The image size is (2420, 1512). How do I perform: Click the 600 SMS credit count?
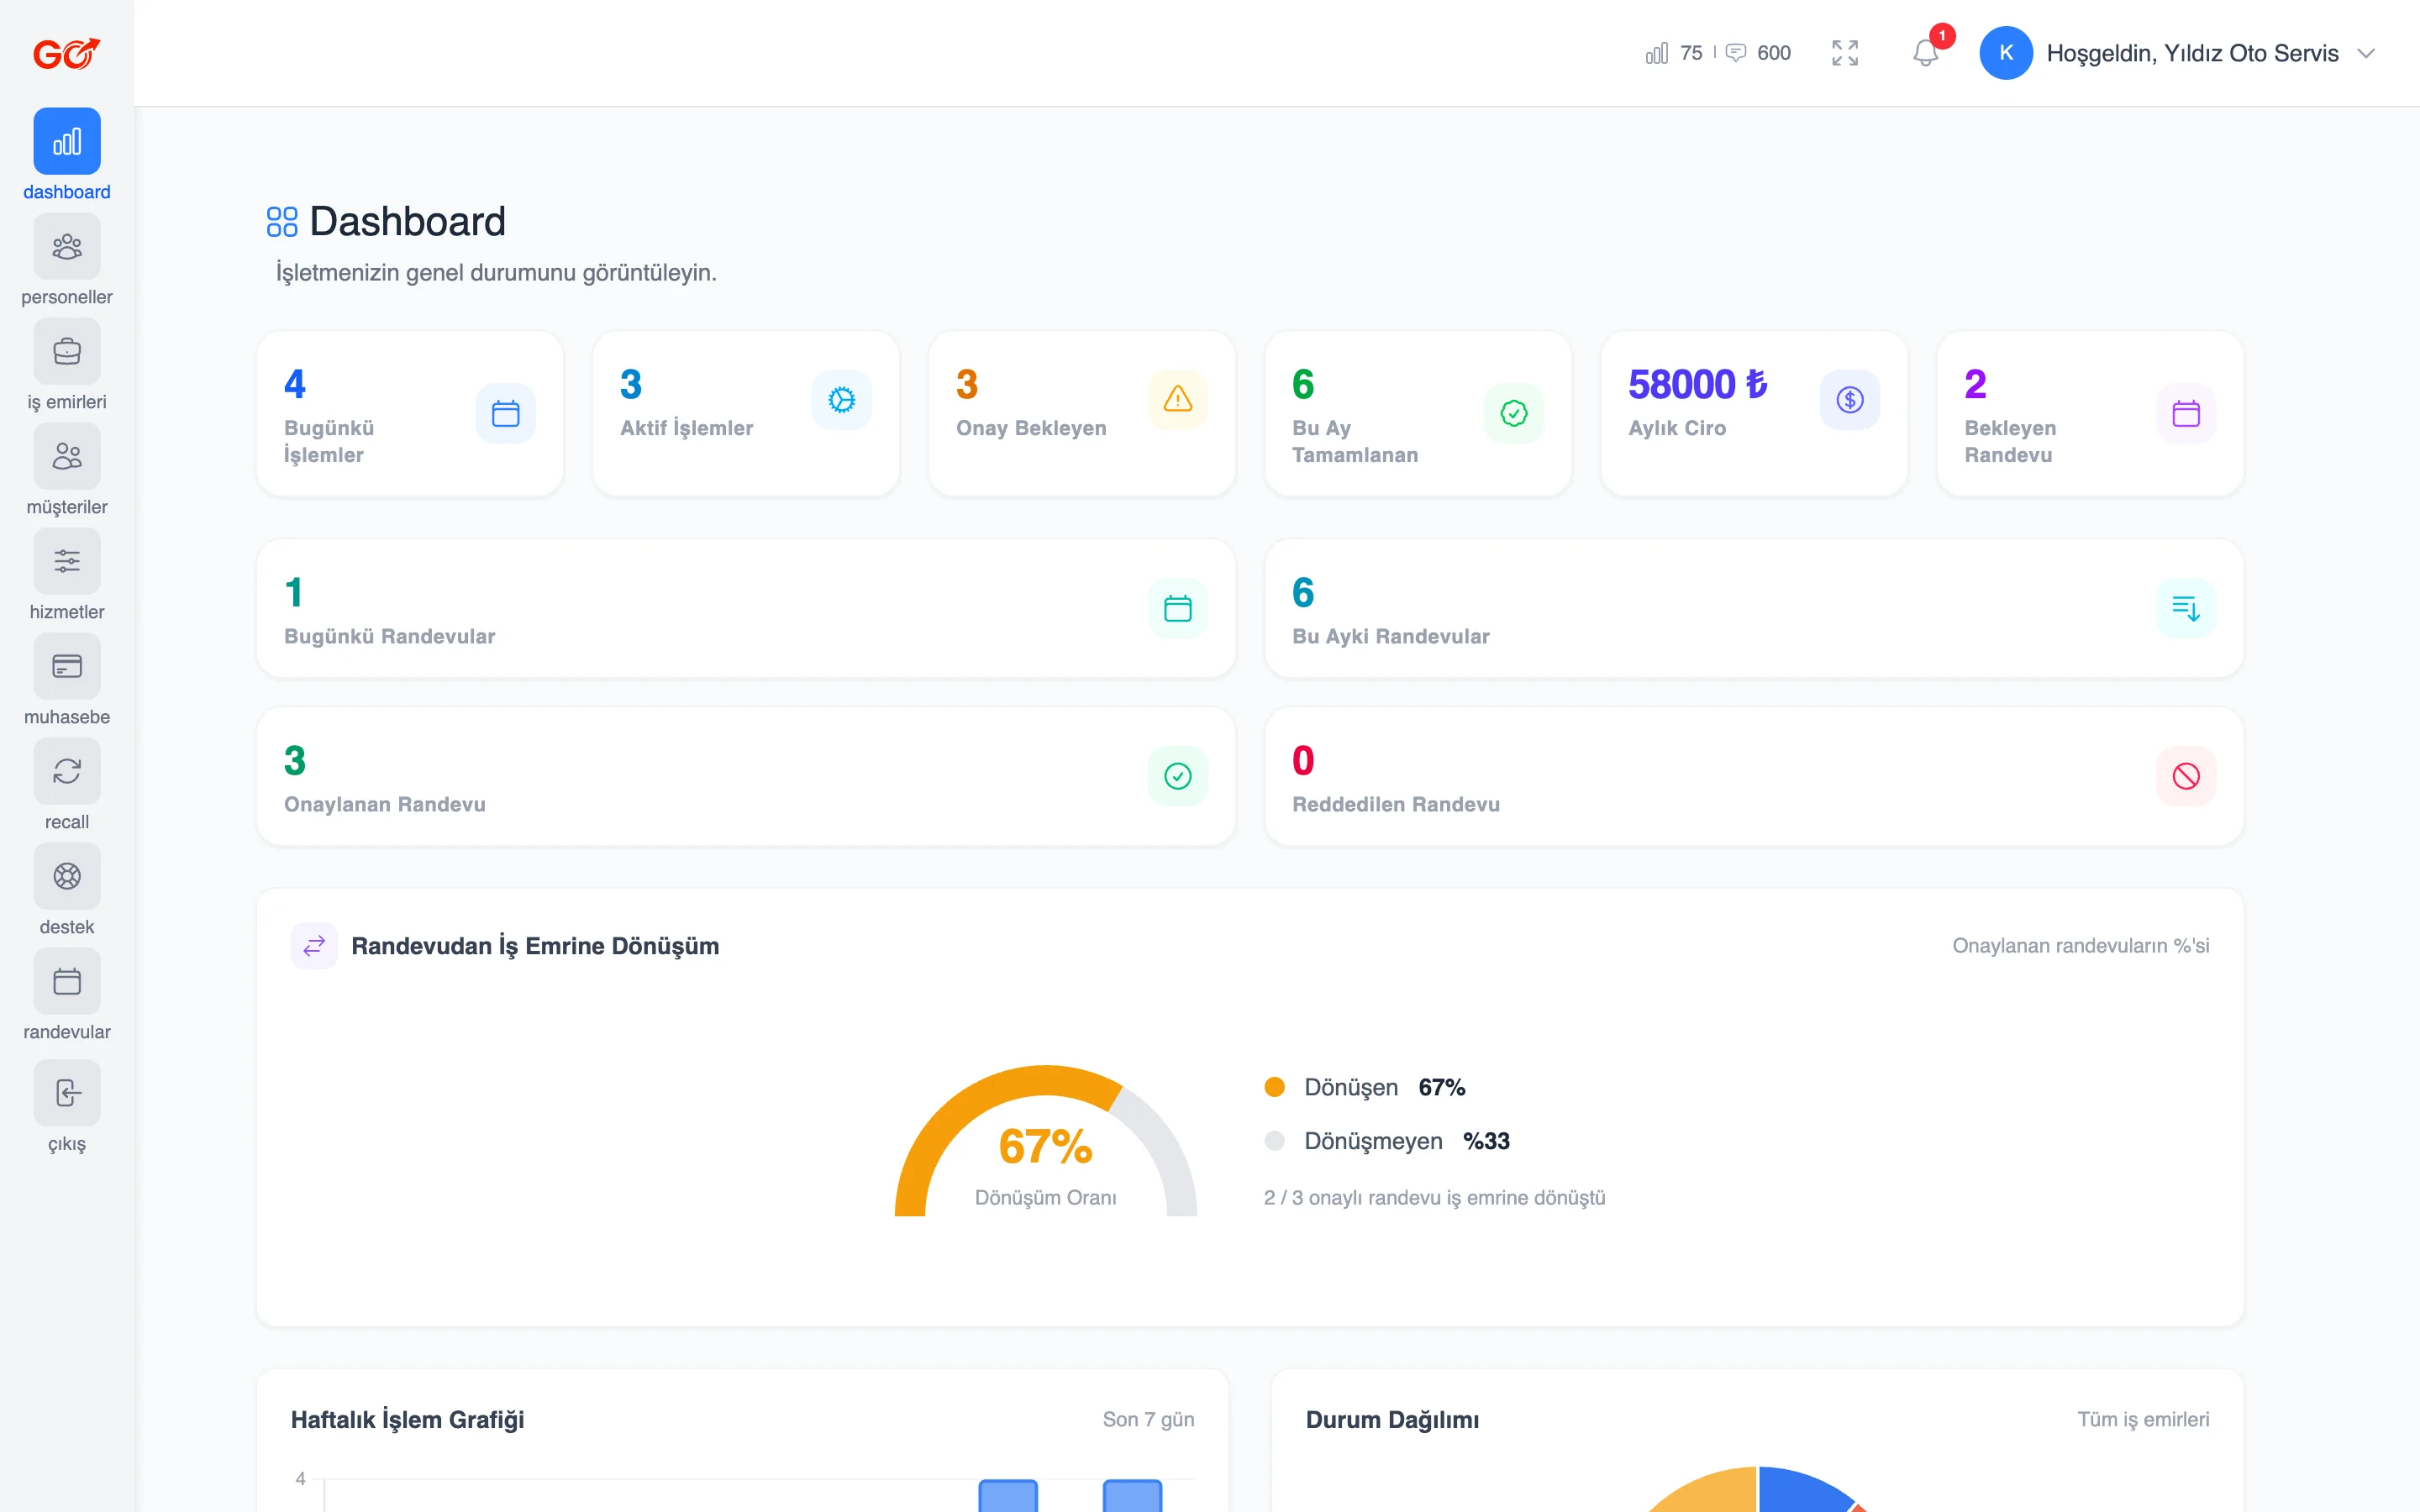pyautogui.click(x=1774, y=53)
